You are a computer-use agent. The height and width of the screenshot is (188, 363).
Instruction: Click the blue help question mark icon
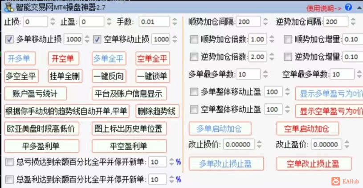tap(348, 8)
